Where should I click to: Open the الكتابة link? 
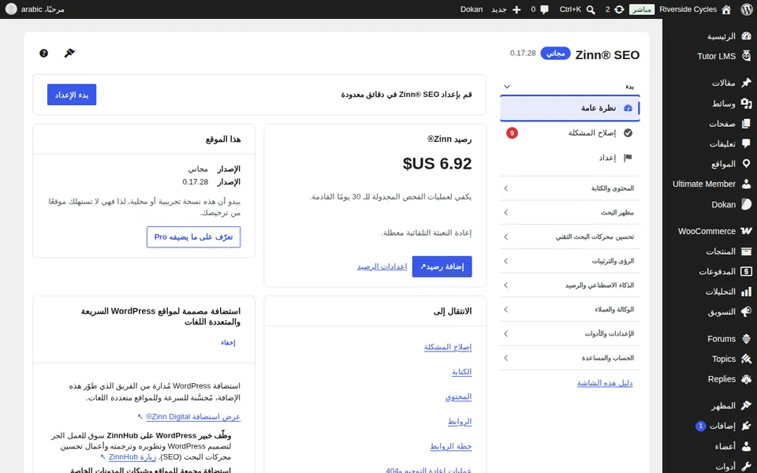coord(461,371)
